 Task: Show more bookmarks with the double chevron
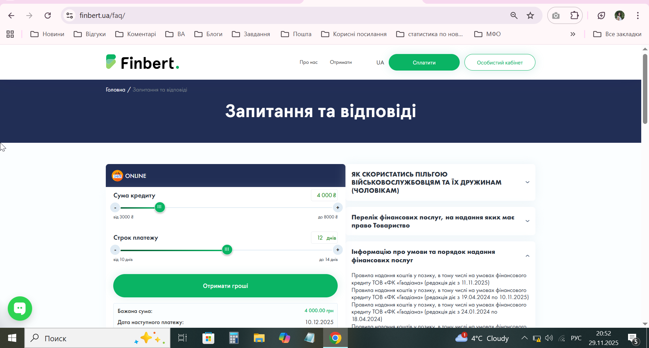573,34
